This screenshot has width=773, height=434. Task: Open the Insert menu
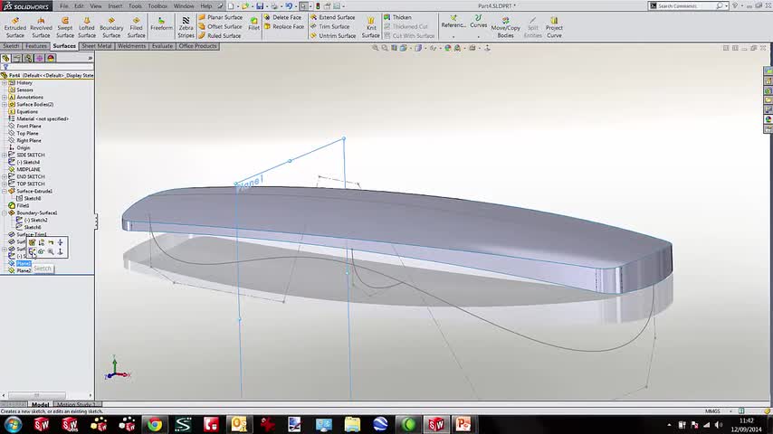(x=115, y=6)
